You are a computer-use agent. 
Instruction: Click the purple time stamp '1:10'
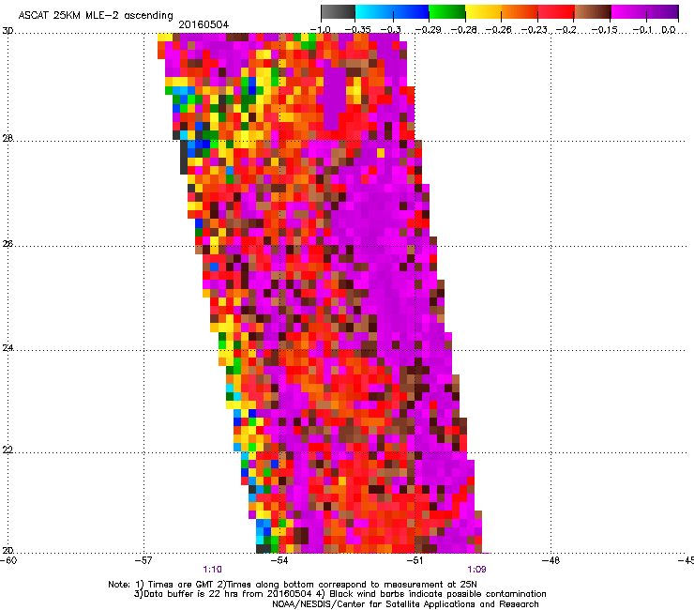[x=213, y=570]
